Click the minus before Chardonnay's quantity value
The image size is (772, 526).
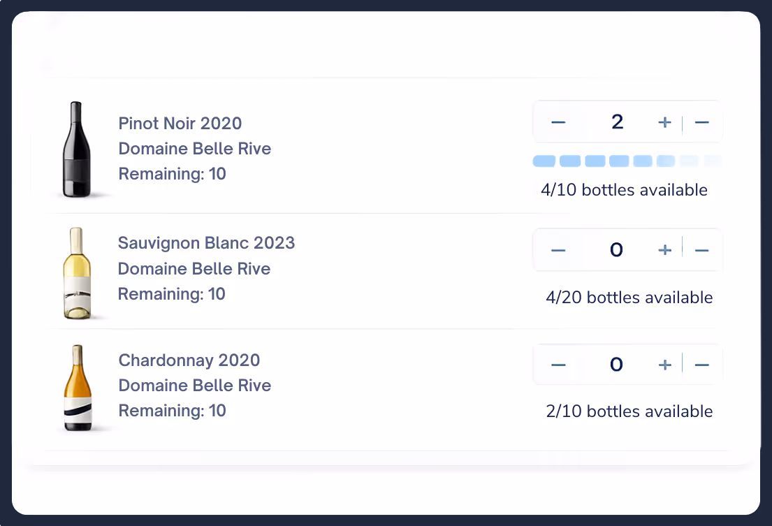[558, 365]
